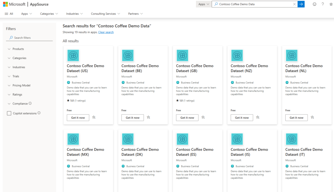The image size is (334, 192).
Task: Click the Contoso Coffee Demo Dataset (NZ) app icon
Action: click(x=237, y=56)
